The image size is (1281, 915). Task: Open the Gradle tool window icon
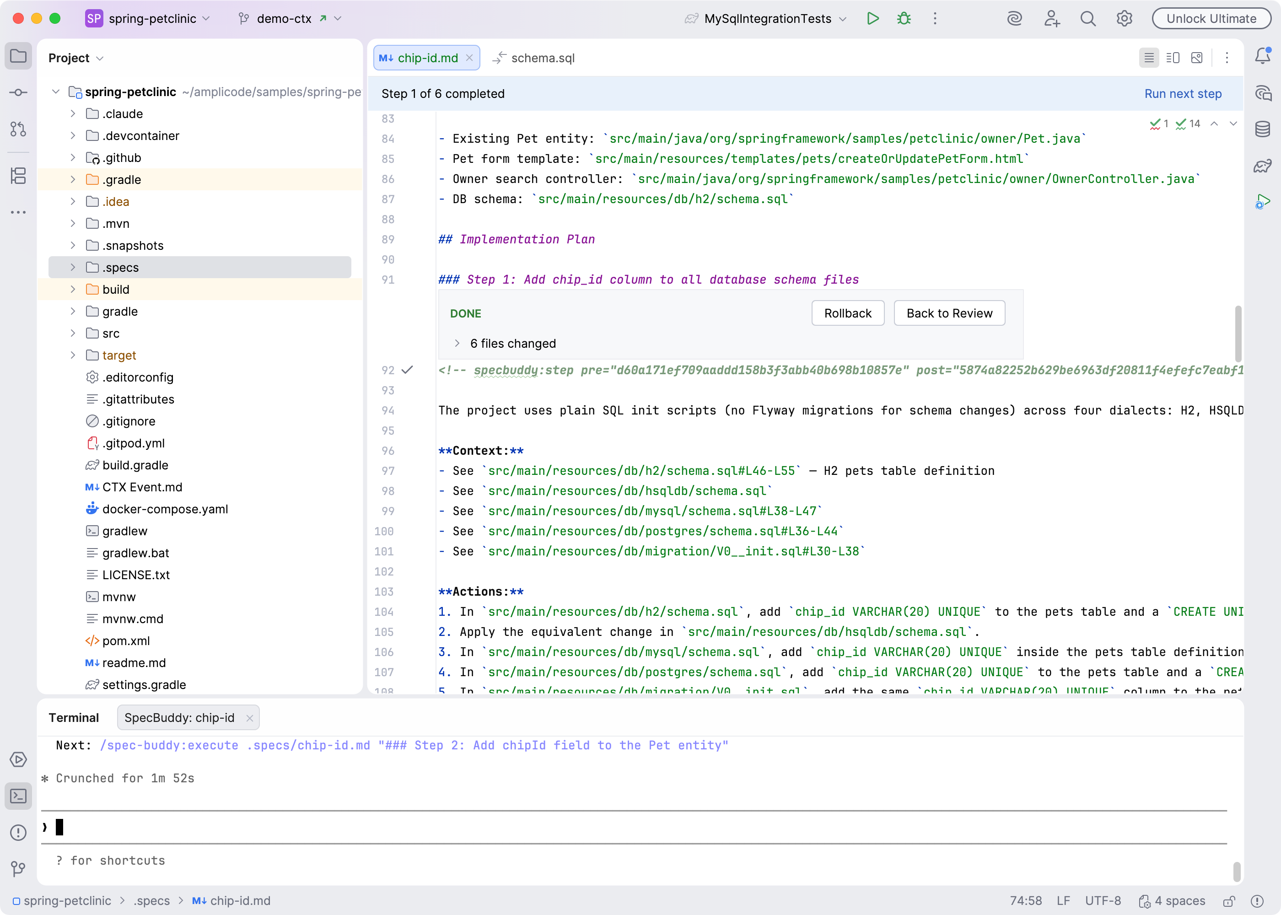(1262, 166)
